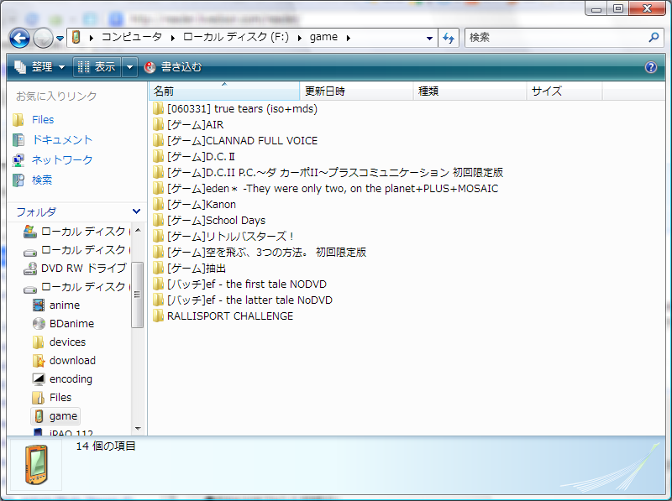Select [ゲーム]Kanon folder

[x=202, y=204]
